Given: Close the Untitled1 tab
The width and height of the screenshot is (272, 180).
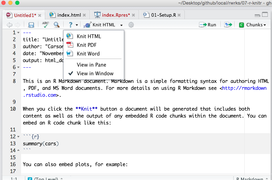Looking at the screenshot, I should point(40,15).
